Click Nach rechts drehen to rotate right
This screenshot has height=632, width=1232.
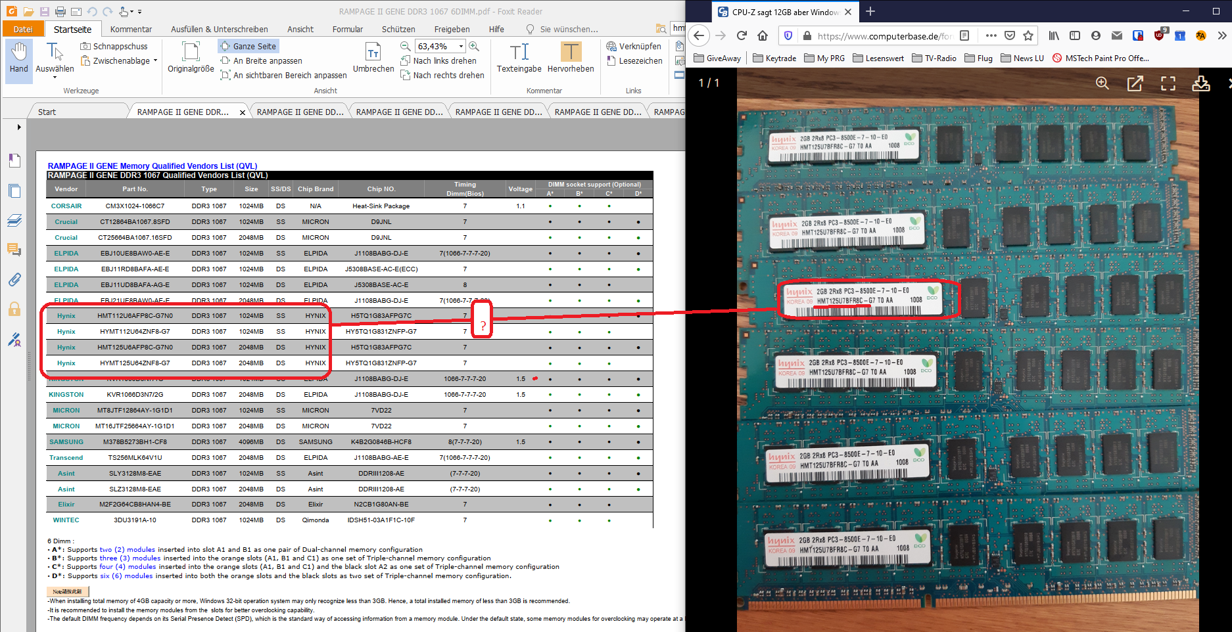[442, 75]
